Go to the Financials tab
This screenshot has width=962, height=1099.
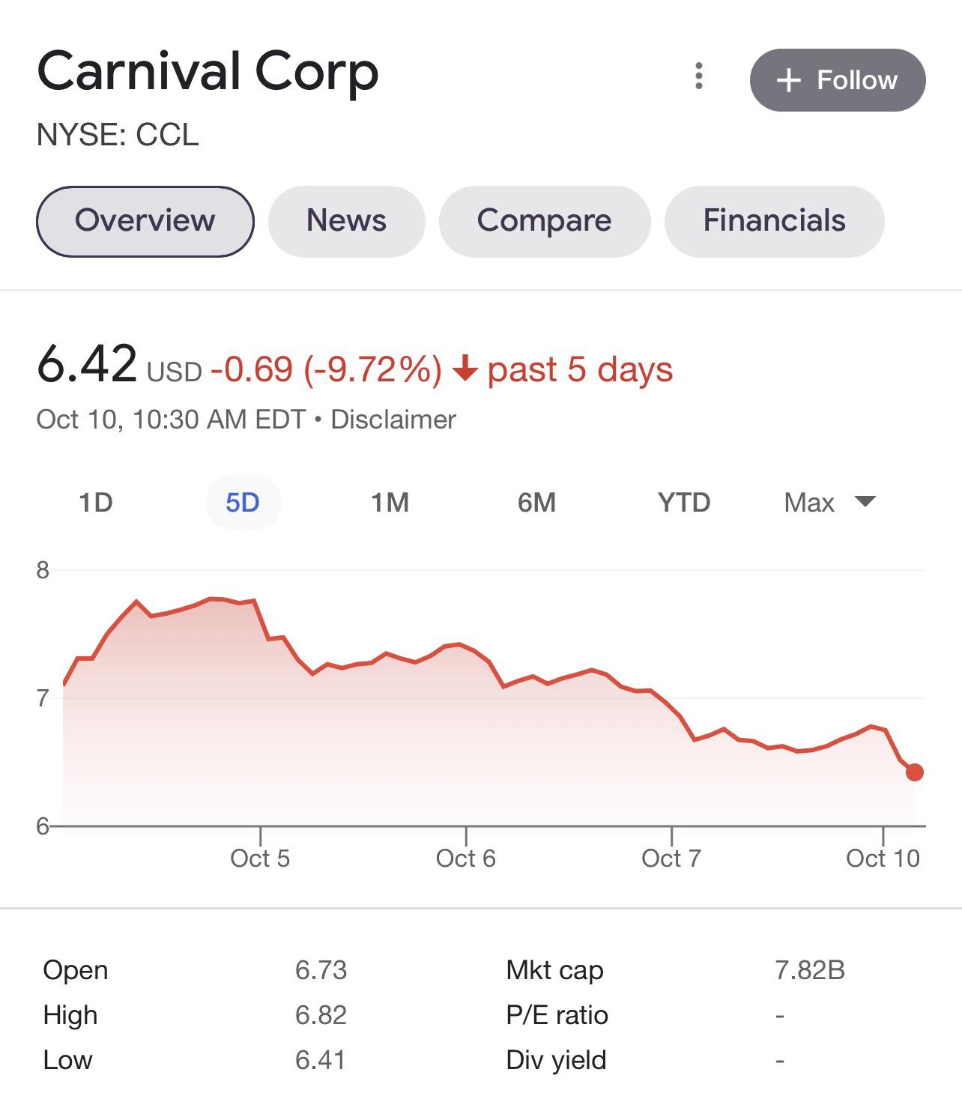coord(774,221)
